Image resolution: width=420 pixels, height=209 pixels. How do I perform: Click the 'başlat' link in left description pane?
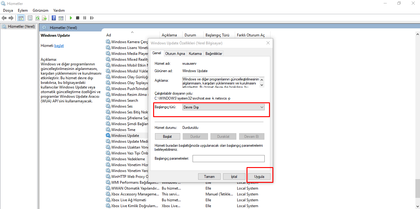(59, 46)
